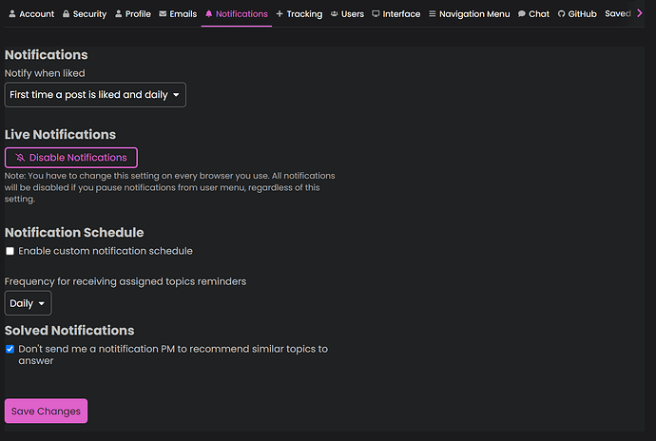The image size is (656, 441).
Task: Click the 'Note: You have to change this setting' text
Action: tap(169, 187)
